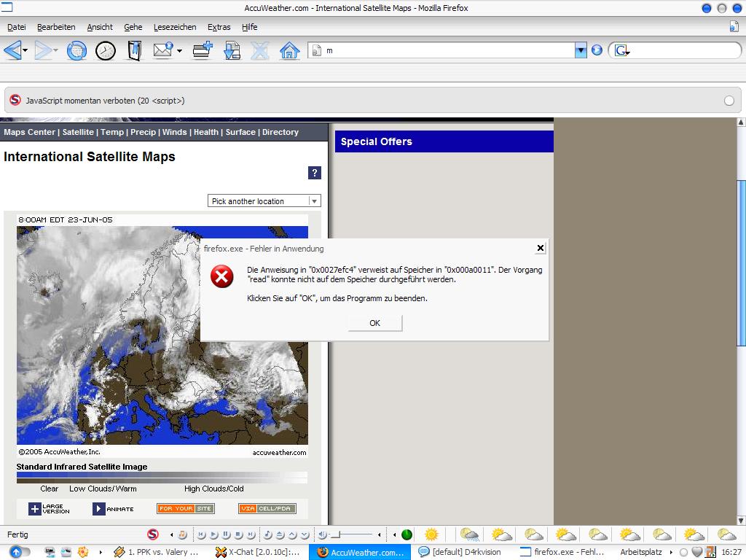Click the mail envelope toolbar icon
This screenshot has height=560, width=746.
point(163,50)
